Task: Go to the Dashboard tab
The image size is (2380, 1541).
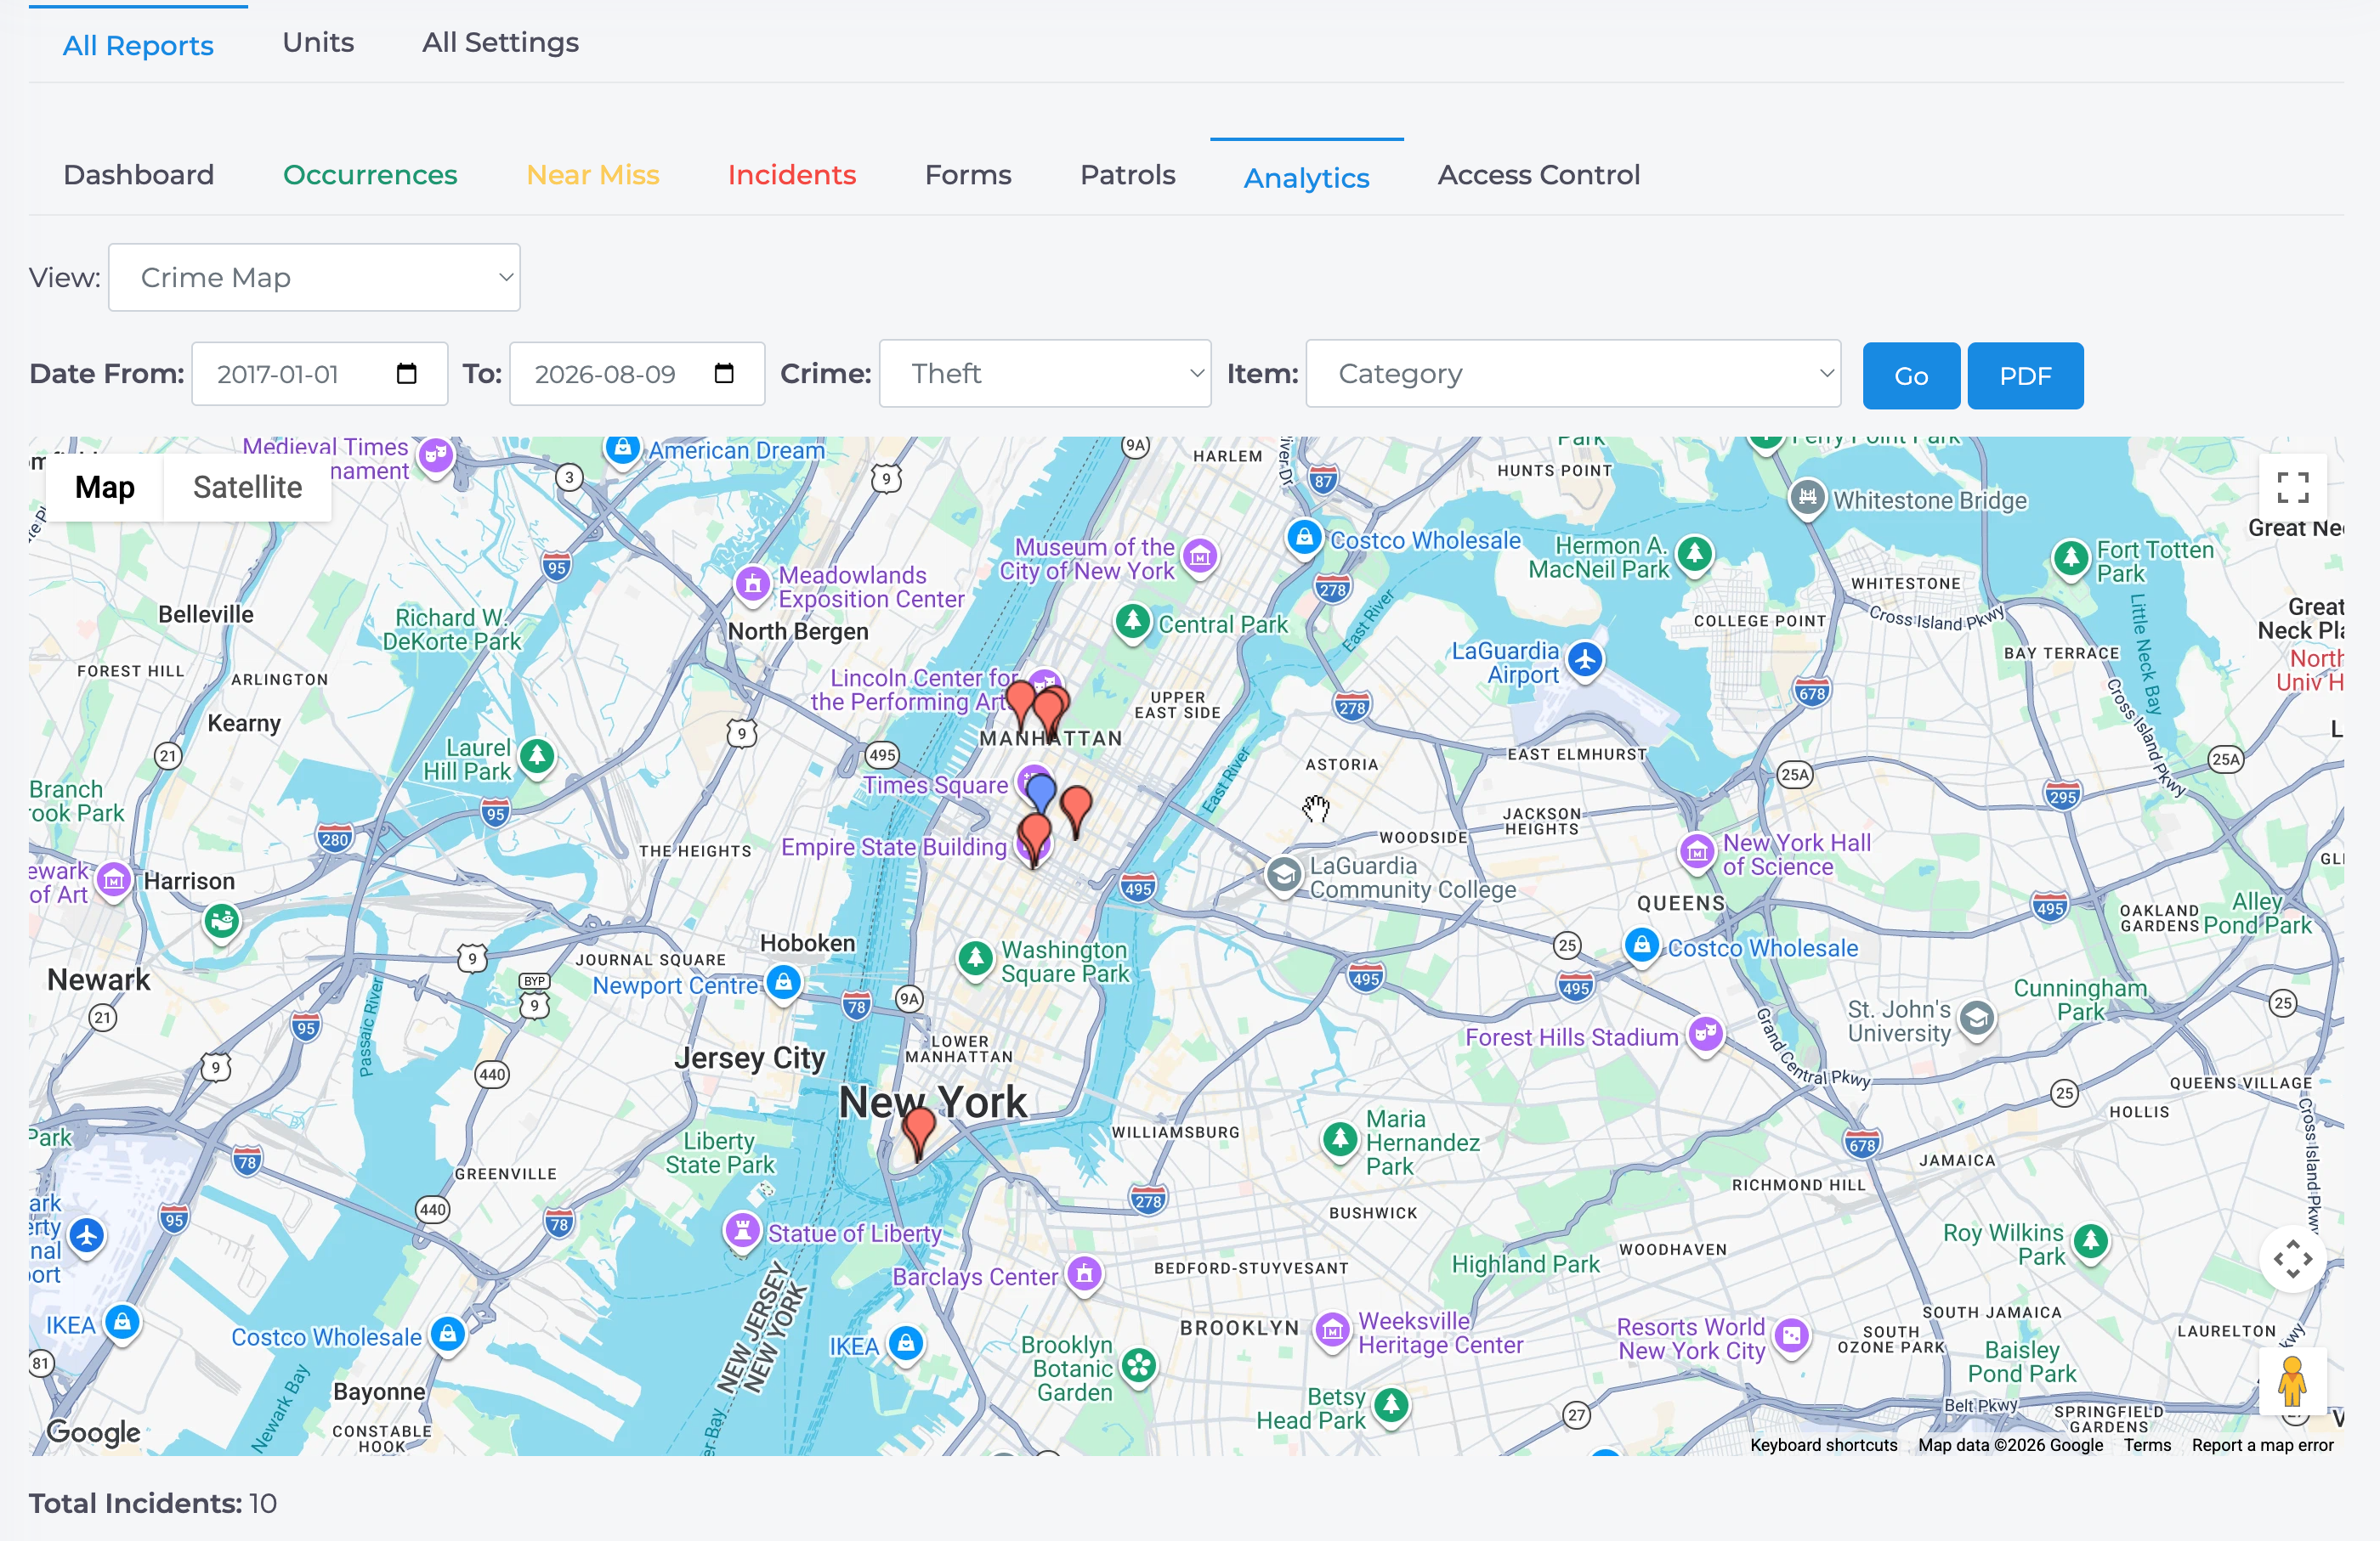Action: tap(138, 175)
